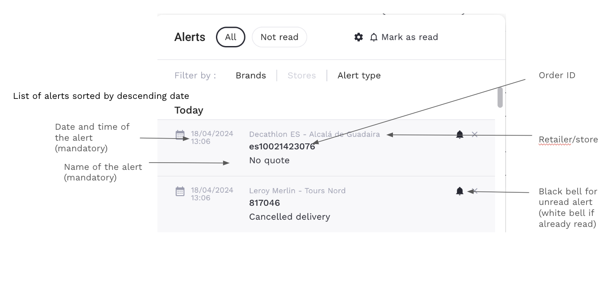Open the Stores filter dropdown
This screenshot has width=614, height=300.
coord(301,76)
